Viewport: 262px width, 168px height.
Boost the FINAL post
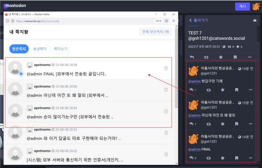pyautogui.click(x=209, y=158)
